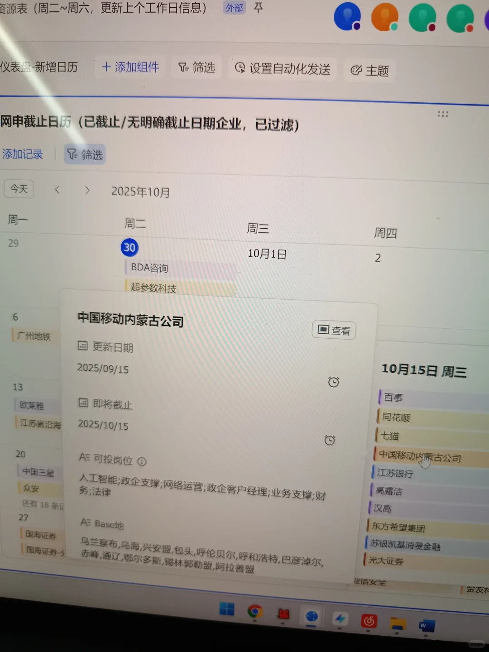Click the six-dot drag handle of the calendar widget
The width and height of the screenshot is (489, 652).
pos(443,114)
